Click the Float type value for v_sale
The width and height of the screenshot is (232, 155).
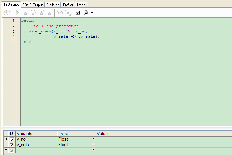coord(63,145)
